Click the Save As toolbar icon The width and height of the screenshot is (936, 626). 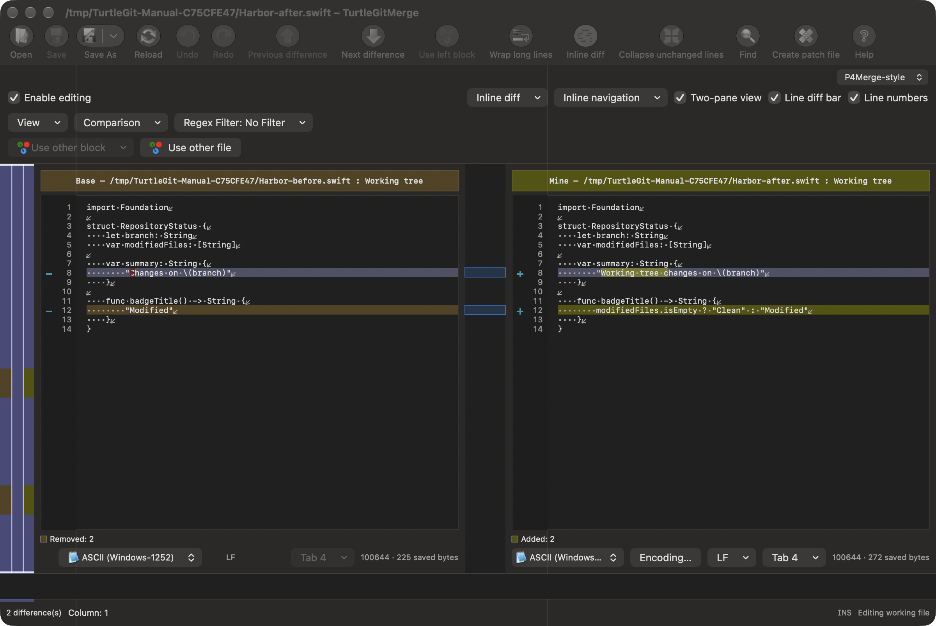89,36
